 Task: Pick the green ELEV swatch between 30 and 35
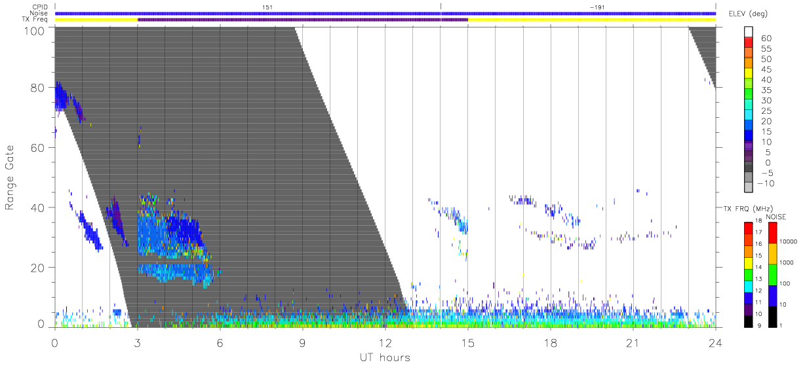point(749,95)
